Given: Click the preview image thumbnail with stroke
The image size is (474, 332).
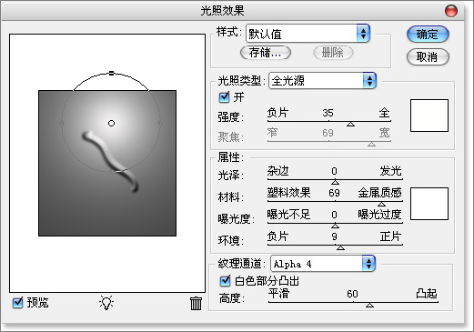Looking at the screenshot, I should click(107, 163).
